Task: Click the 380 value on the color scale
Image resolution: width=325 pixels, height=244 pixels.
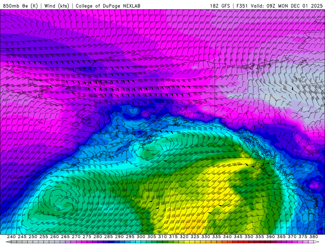Action: coord(314,237)
